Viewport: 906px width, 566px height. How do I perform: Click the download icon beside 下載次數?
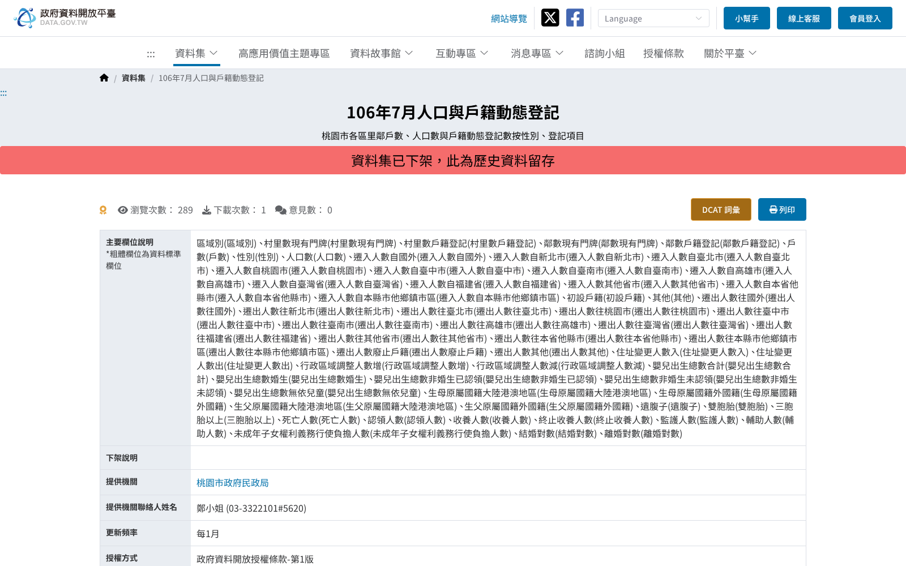[207, 210]
